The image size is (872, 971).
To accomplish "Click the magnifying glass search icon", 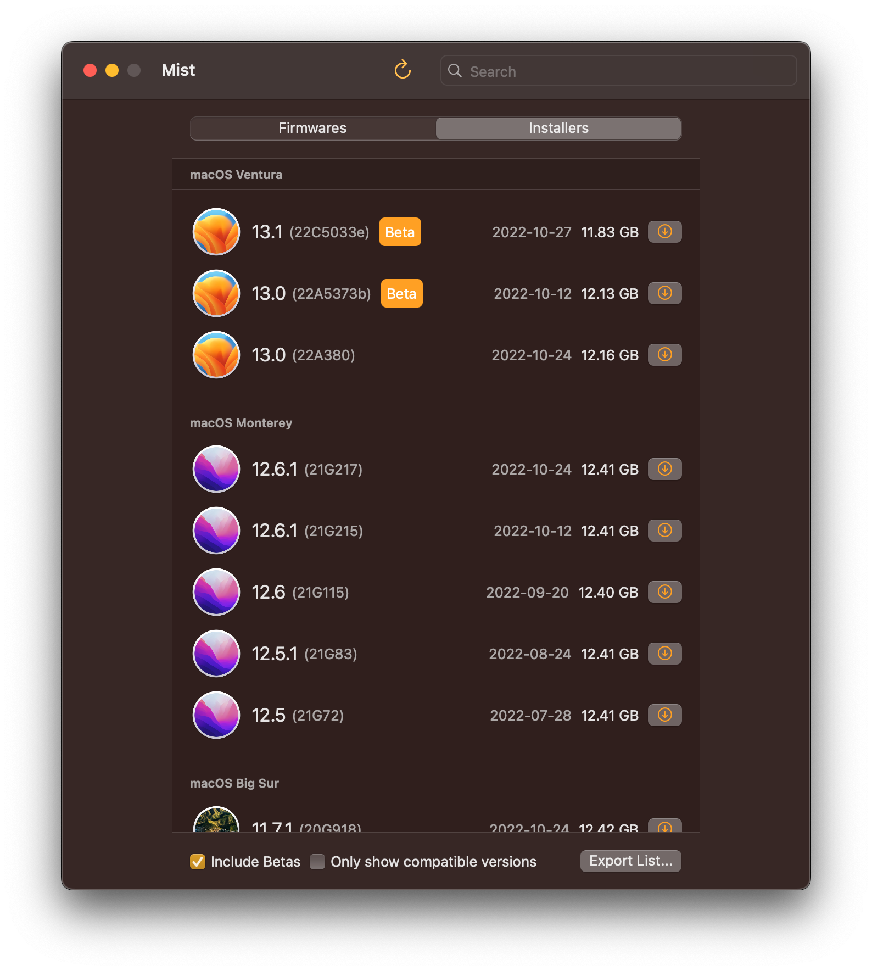I will [x=455, y=71].
